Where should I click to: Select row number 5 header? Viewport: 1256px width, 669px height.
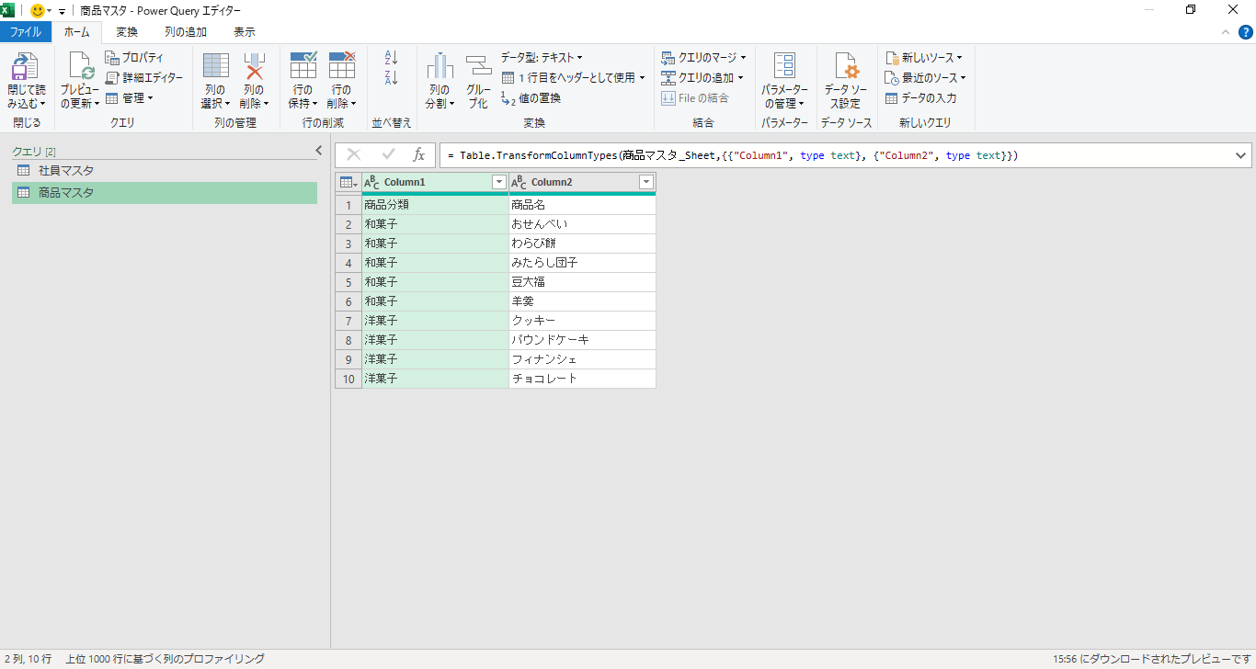point(348,282)
